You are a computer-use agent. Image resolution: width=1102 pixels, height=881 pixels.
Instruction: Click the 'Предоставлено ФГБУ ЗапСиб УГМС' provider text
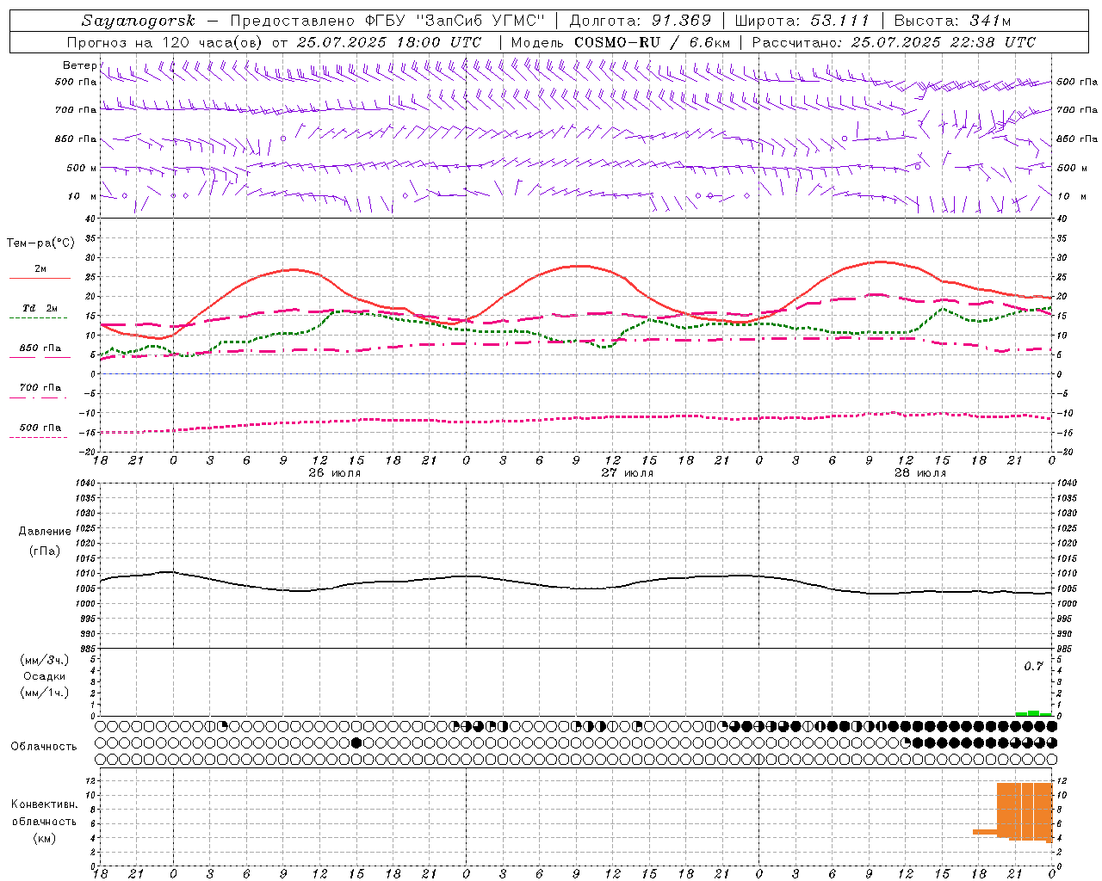point(387,21)
